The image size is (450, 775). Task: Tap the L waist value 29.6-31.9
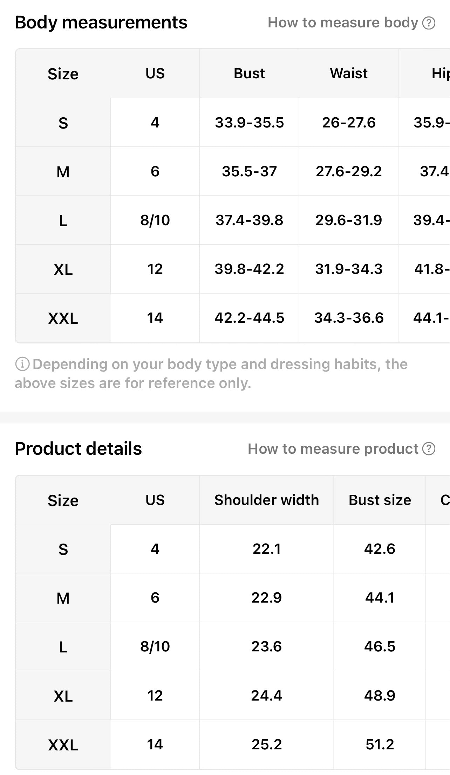coord(349,221)
